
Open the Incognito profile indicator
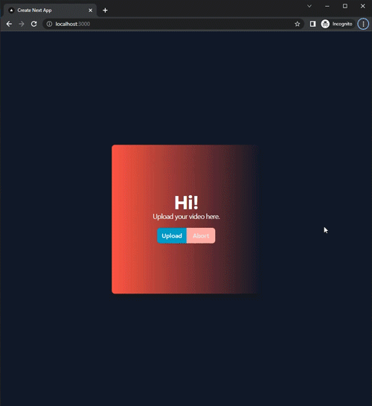pos(336,24)
